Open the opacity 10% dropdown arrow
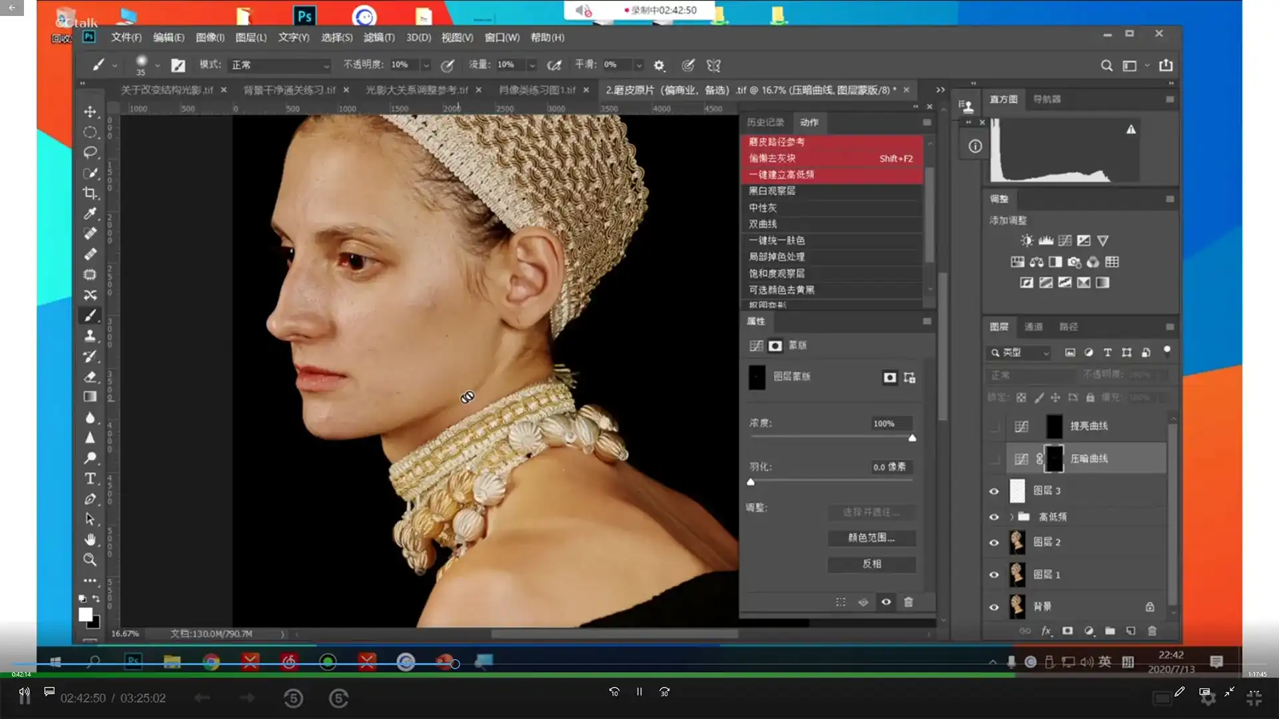Viewport: 1279px width, 719px height. (x=426, y=65)
